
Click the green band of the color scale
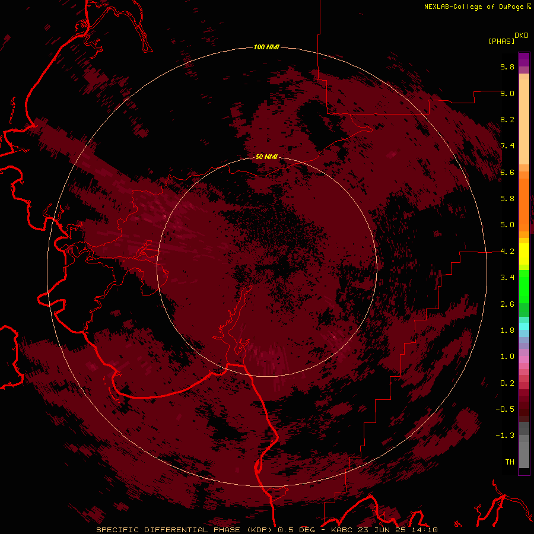(x=524, y=293)
